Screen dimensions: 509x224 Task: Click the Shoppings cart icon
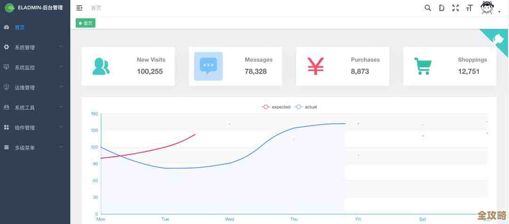pos(423,66)
